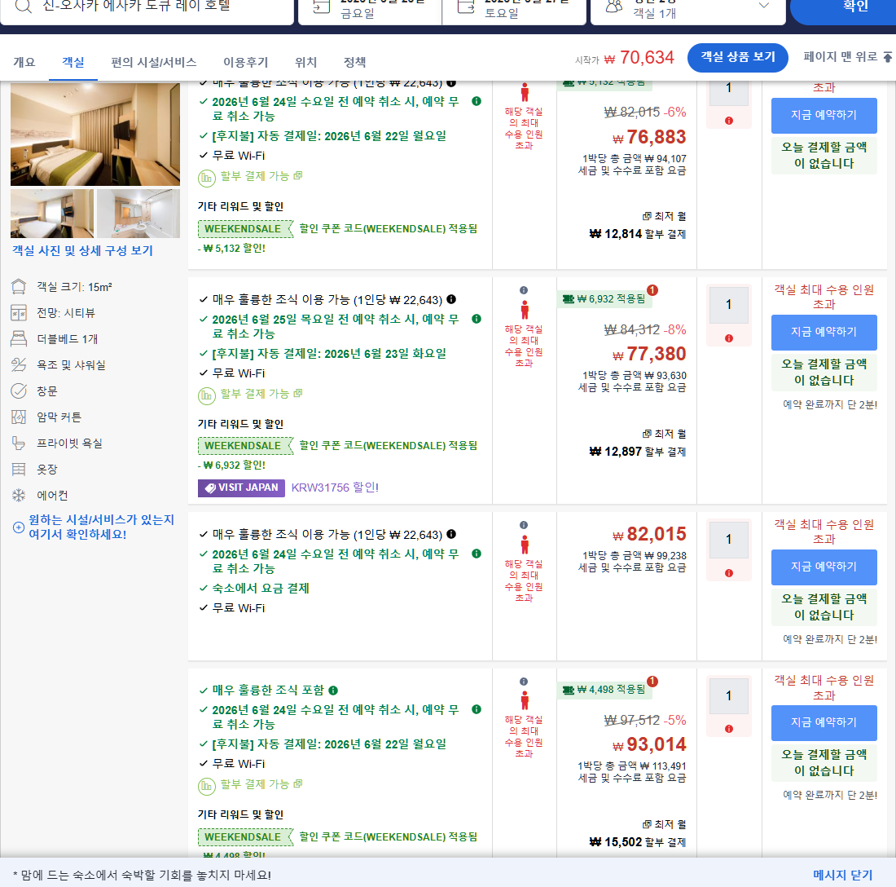Click info icon beside June 25 cancellation policy
The width and height of the screenshot is (896, 887).
point(477,319)
